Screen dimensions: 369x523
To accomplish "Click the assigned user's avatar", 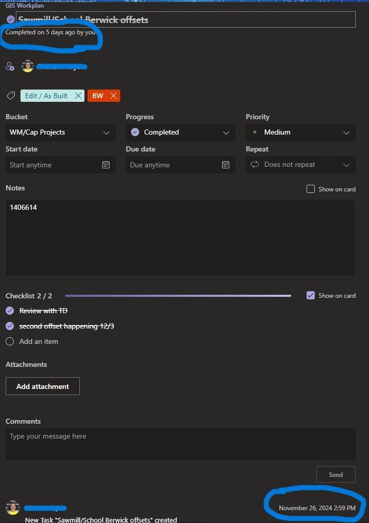I will [27, 66].
